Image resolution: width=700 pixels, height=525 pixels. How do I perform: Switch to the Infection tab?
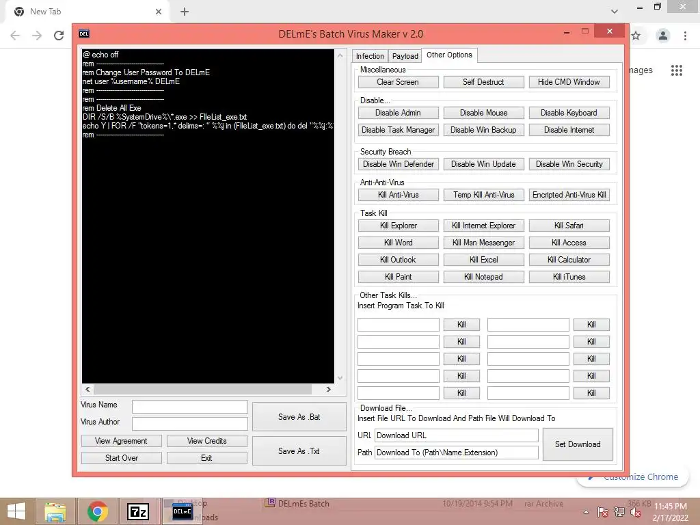(x=370, y=56)
